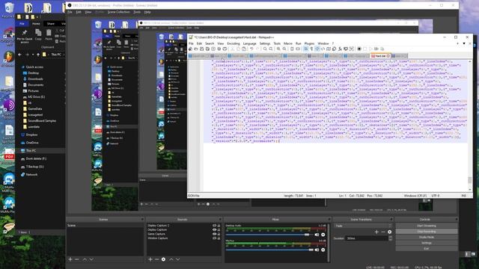This screenshot has height=269, width=479.
Task: Click the Save icon in Notepad++ toolbar
Action: [x=201, y=49]
